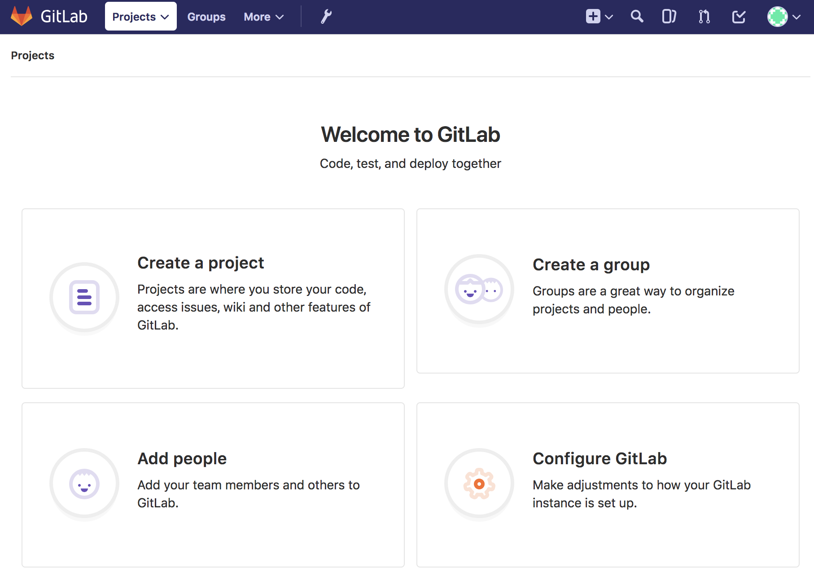Screen dimensions: 814x572
Task: Click the person icon on Add people card
Action: click(x=84, y=484)
